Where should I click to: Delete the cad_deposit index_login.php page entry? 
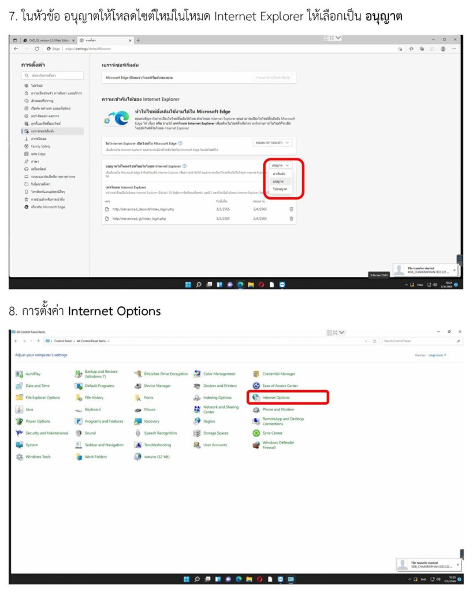point(291,209)
